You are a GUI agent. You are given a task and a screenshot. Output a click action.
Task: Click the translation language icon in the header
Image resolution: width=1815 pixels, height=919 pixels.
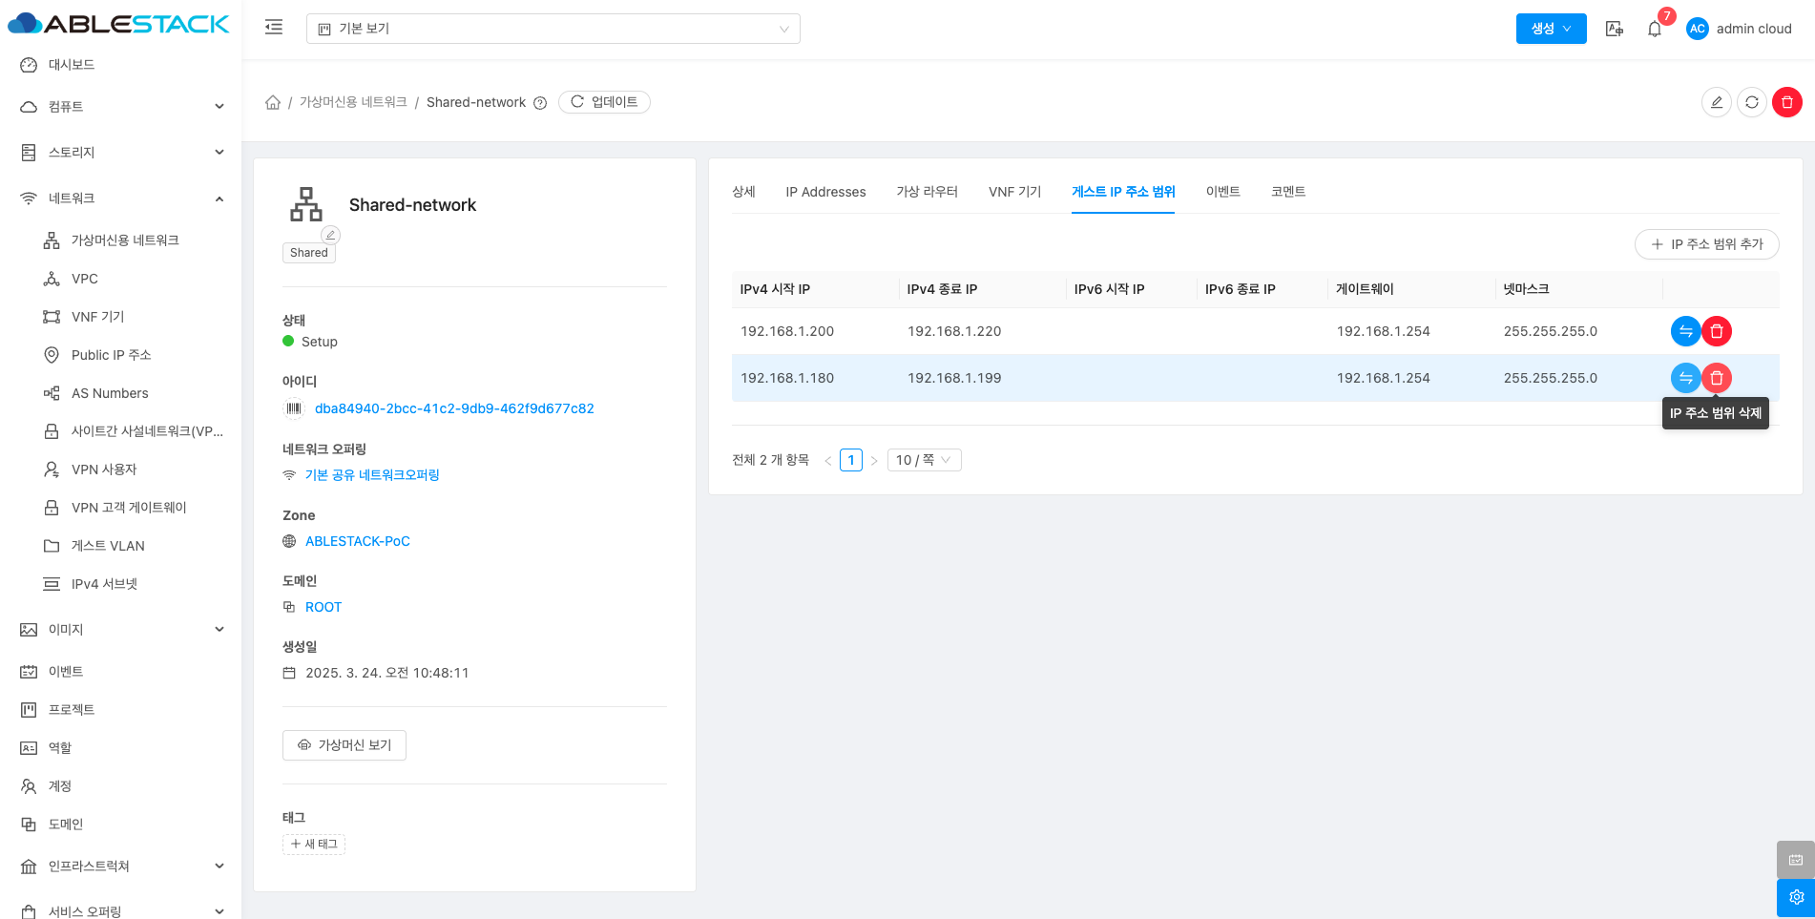click(1614, 29)
